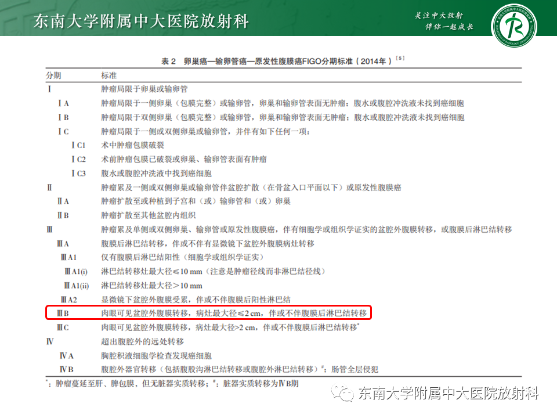The image size is (557, 418).
Task: Select the stage ⅡB label
Action: (63, 215)
